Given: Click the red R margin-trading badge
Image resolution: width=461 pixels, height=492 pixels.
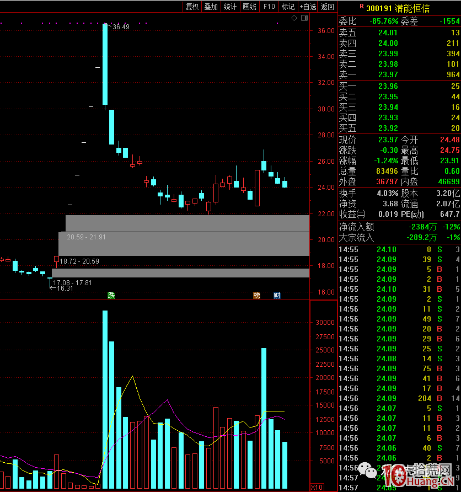Looking at the screenshot, I should pos(362,6).
